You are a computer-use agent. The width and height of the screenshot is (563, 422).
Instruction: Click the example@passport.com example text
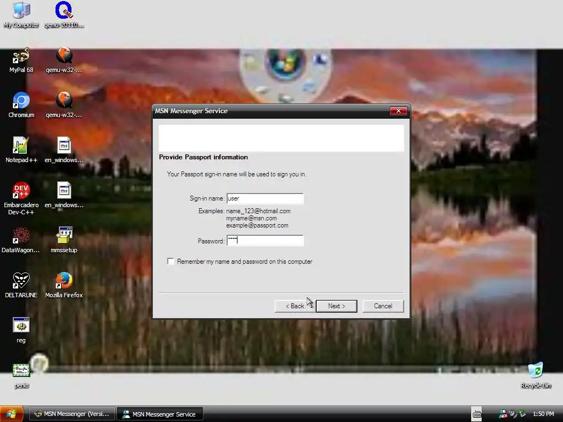pyautogui.click(x=257, y=225)
